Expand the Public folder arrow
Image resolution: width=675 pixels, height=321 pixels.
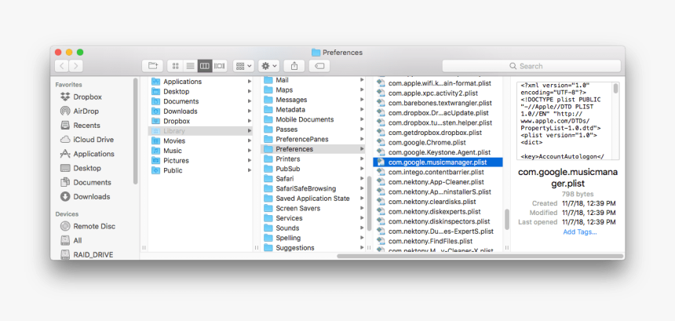point(250,170)
